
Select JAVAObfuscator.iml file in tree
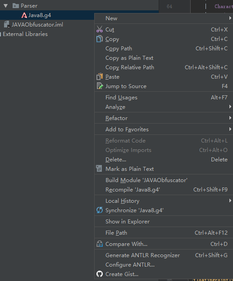click(37, 25)
